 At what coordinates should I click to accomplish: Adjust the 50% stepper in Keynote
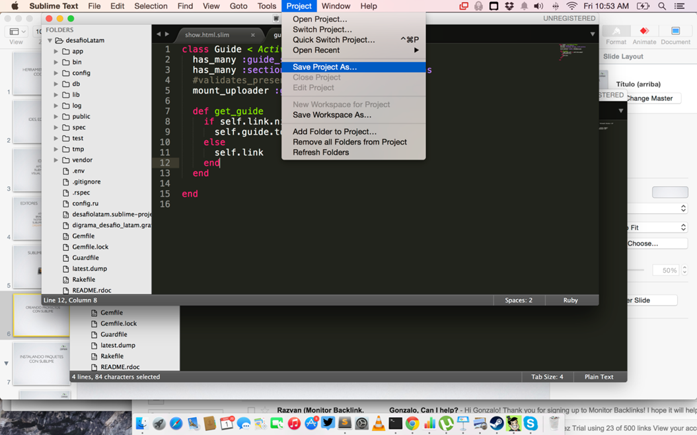(x=684, y=270)
